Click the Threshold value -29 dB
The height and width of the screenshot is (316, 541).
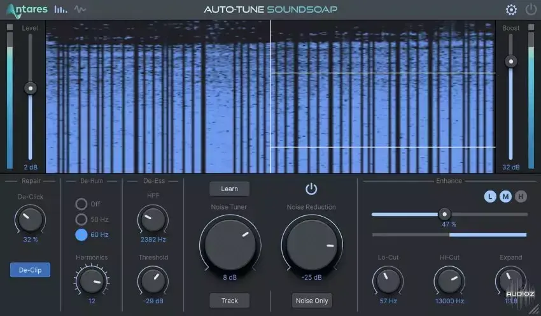point(153,301)
